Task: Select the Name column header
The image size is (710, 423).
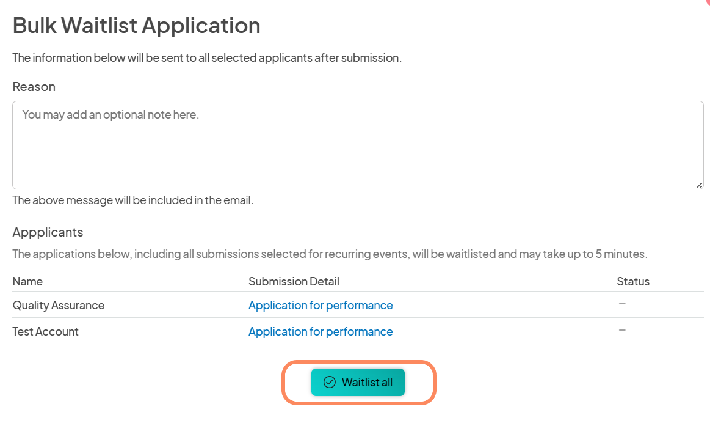Action: tap(27, 281)
